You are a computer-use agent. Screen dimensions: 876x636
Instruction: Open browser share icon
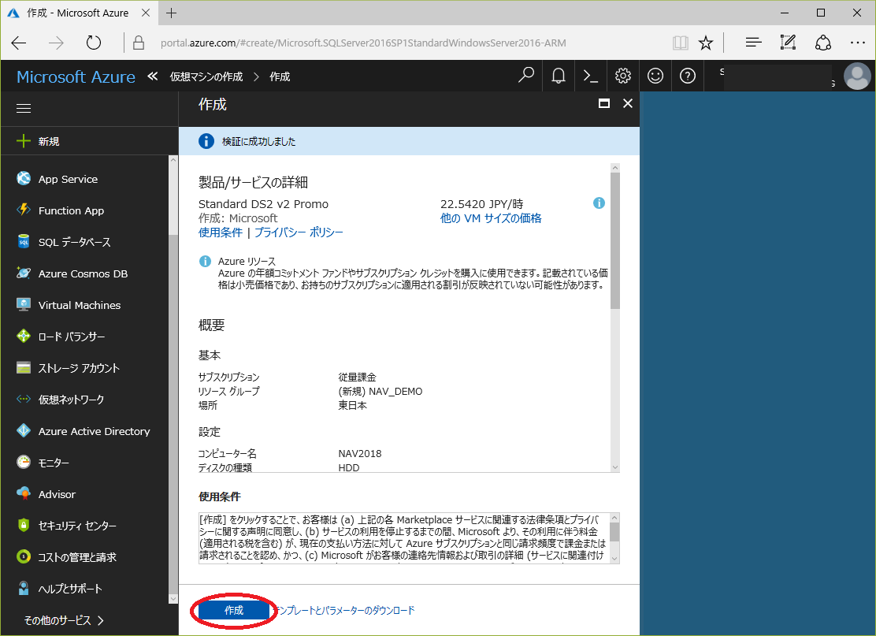823,43
